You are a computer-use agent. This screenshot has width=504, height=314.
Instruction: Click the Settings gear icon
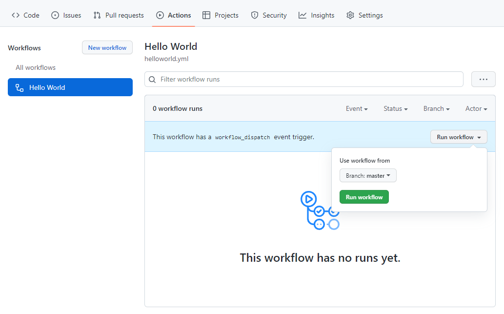tap(350, 15)
